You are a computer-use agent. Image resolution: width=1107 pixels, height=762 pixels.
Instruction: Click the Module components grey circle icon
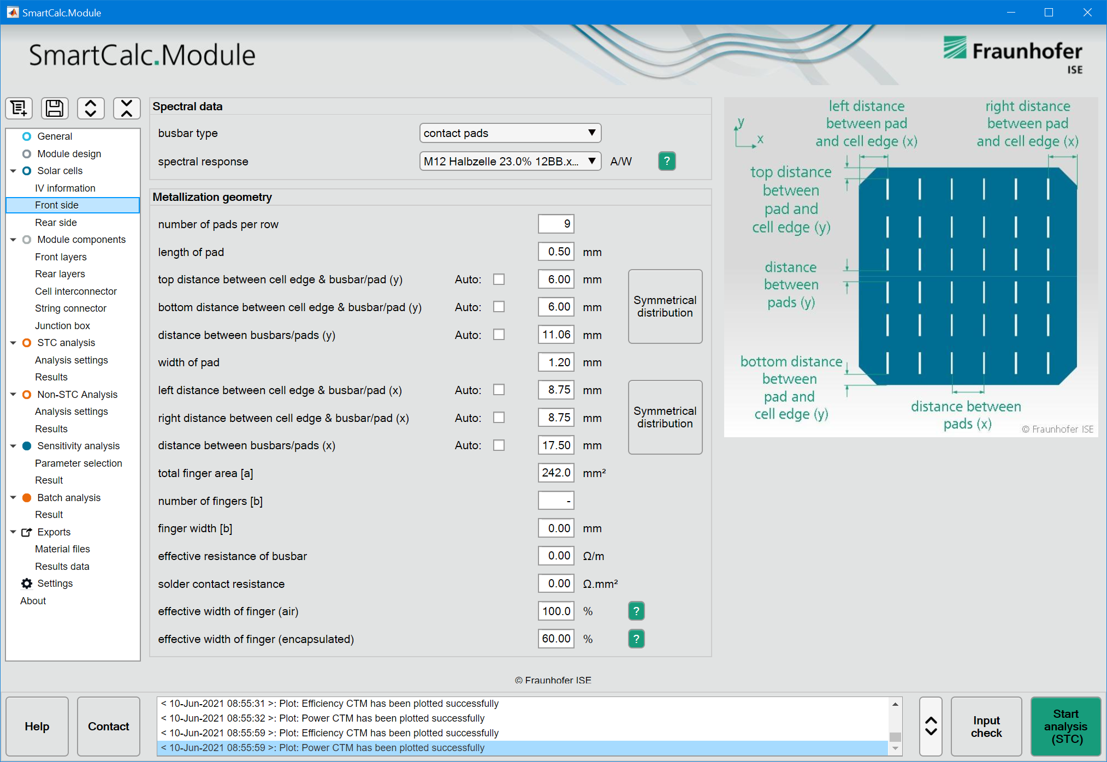pyautogui.click(x=26, y=240)
